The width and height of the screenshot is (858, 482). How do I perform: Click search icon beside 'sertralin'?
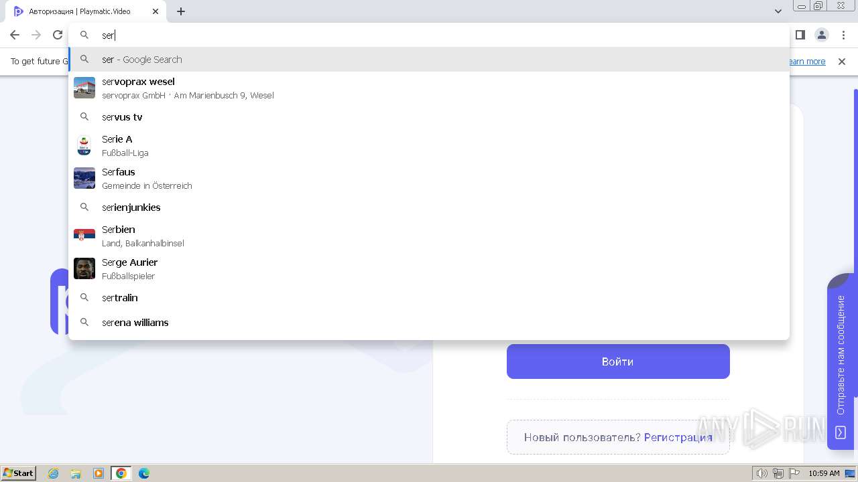84,297
